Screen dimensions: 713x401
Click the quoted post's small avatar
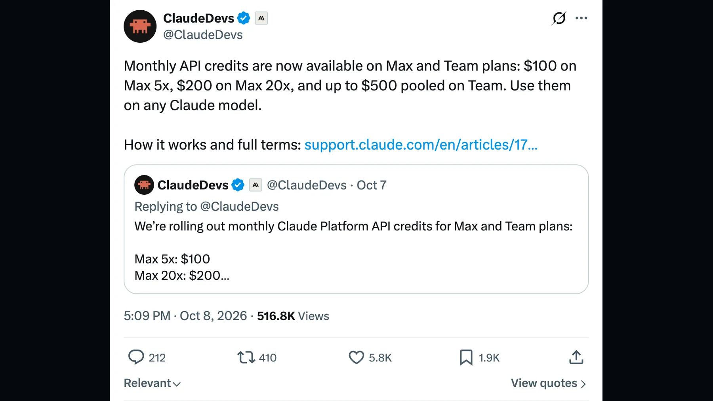[144, 185]
